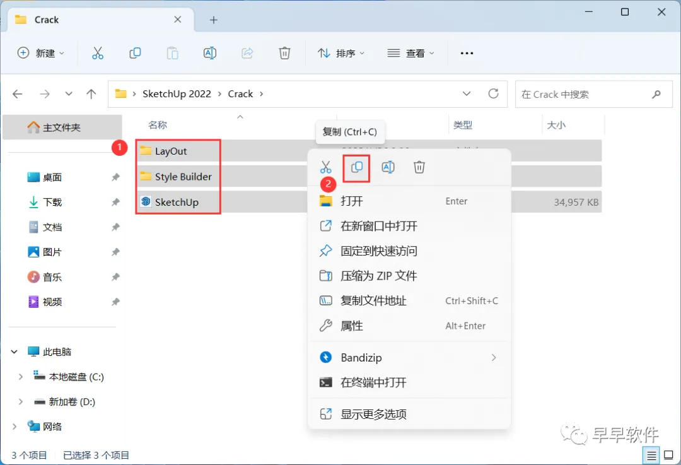
Task: Click the Copy icon in the context menu
Action: (x=356, y=167)
